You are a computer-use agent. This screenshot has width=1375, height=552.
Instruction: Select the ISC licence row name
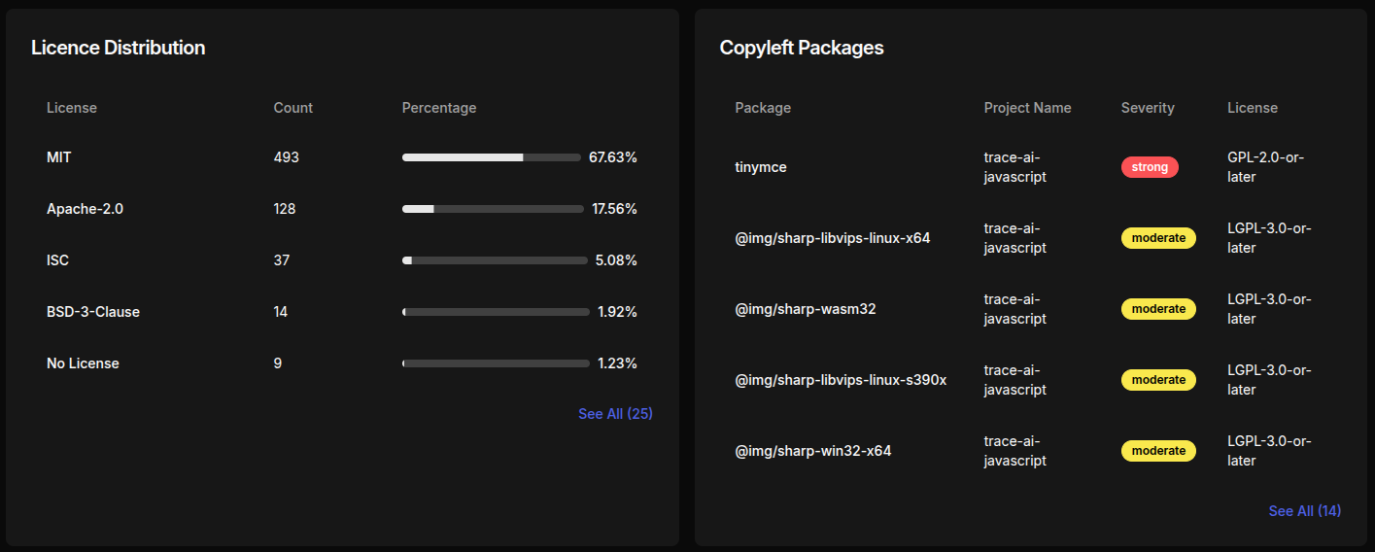point(57,260)
